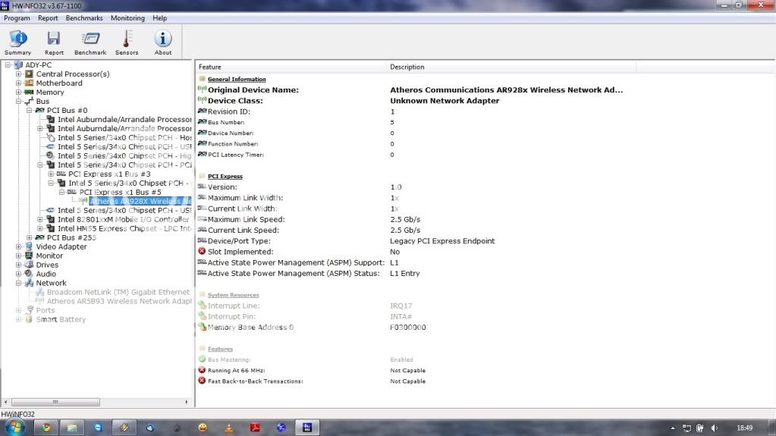
Task: Click the Description column header
Action: (511, 67)
